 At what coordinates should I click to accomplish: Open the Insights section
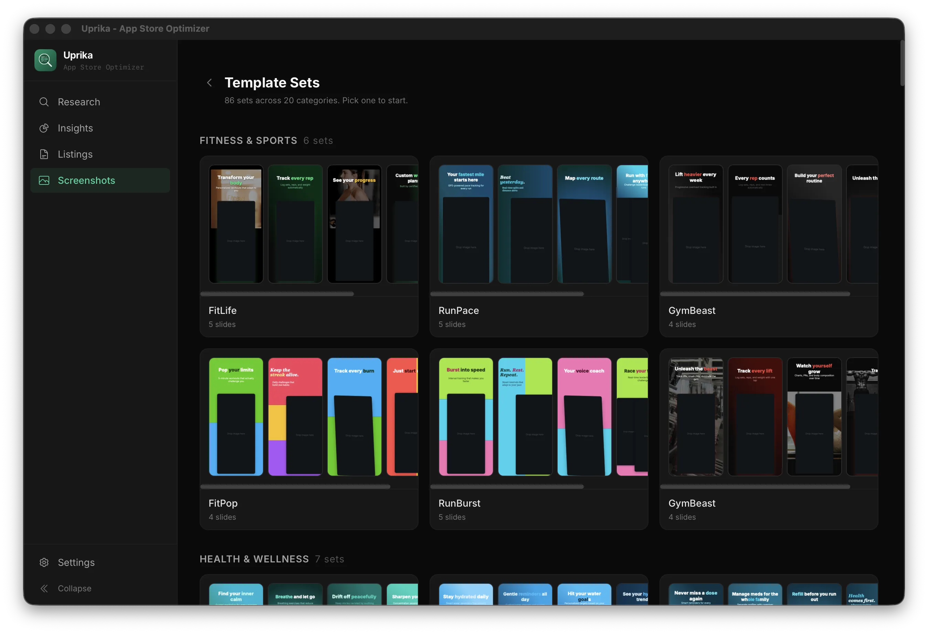(75, 128)
